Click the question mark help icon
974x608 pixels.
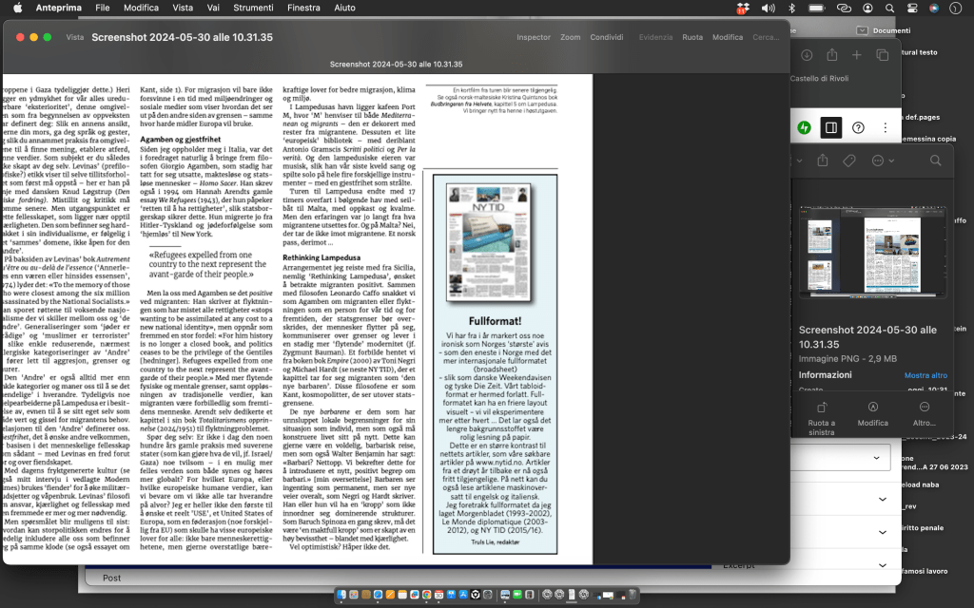pos(858,127)
